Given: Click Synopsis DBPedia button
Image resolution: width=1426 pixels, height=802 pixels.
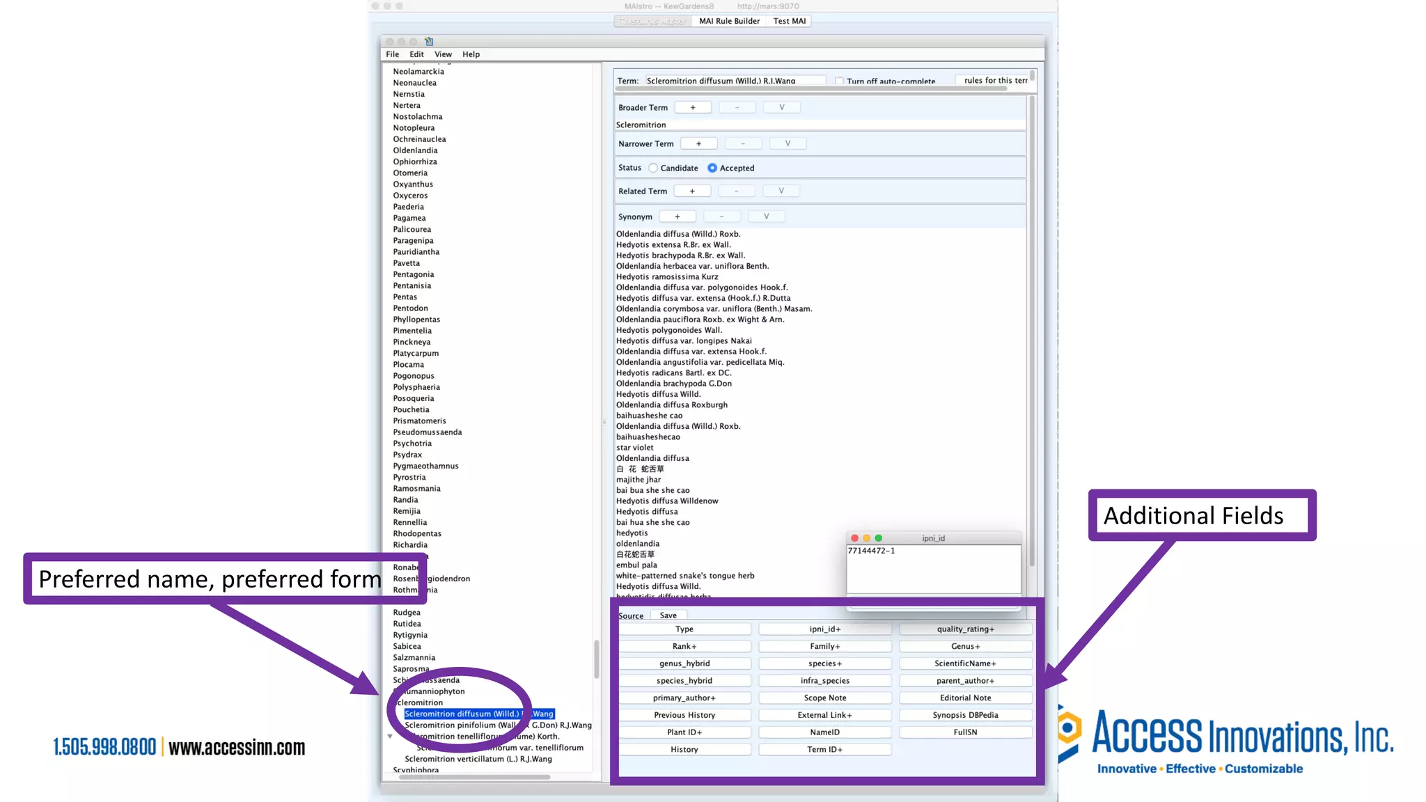Looking at the screenshot, I should [x=966, y=715].
